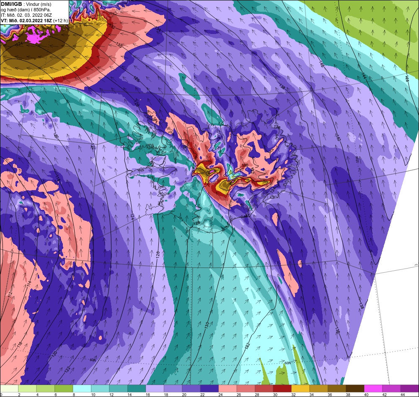Select the bright magenta 40–42 m/s legend swatch
This screenshot has height=397, width=419.
point(373,389)
